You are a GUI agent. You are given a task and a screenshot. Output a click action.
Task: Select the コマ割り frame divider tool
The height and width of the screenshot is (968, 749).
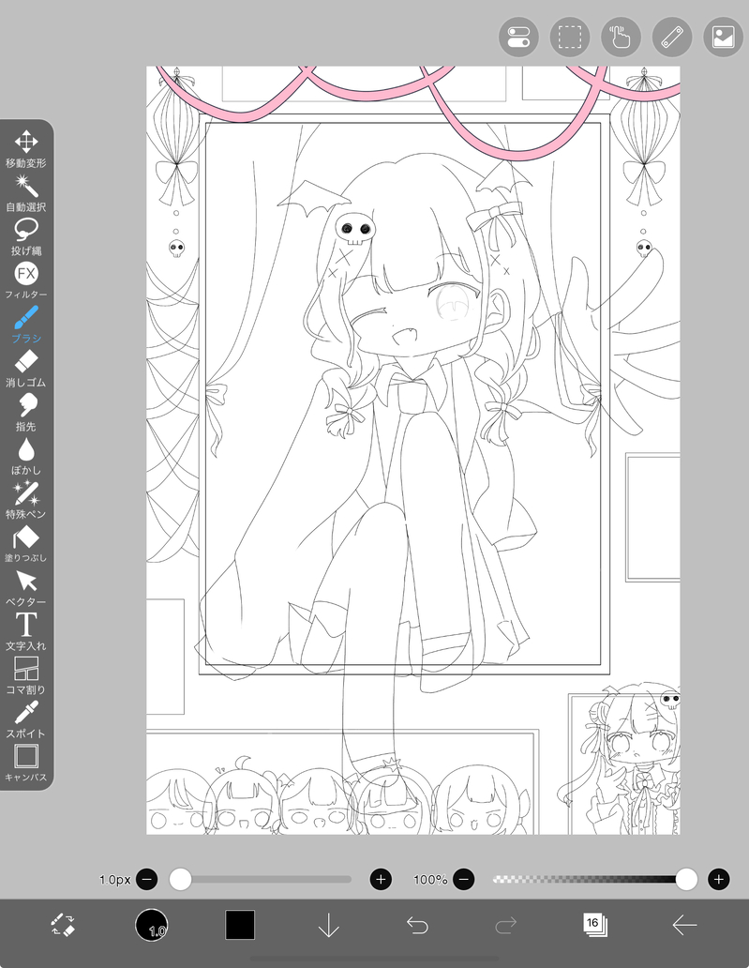tap(26, 676)
